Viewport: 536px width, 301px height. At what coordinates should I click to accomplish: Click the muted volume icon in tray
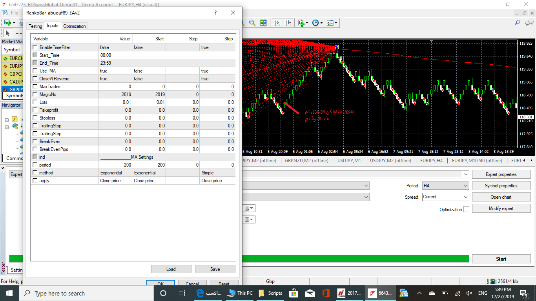pos(469,293)
